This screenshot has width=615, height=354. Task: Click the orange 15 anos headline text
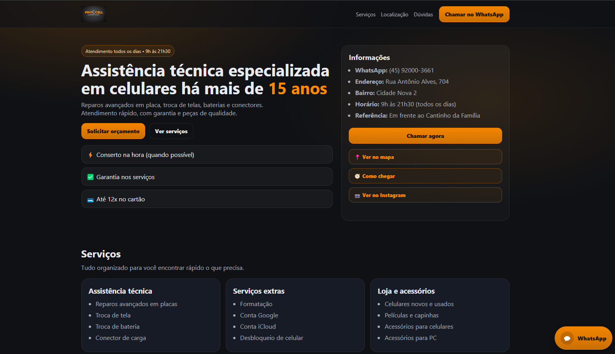(298, 89)
